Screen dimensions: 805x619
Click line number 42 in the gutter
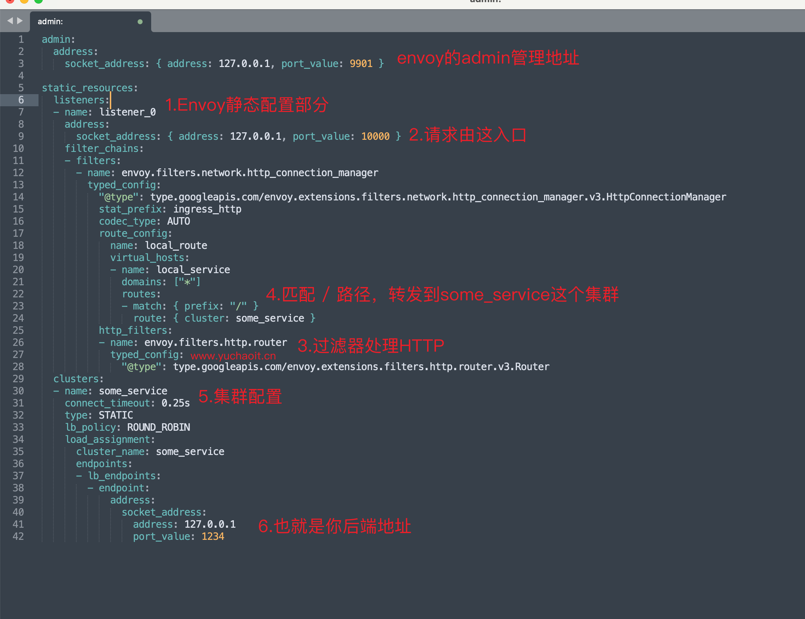(x=19, y=536)
